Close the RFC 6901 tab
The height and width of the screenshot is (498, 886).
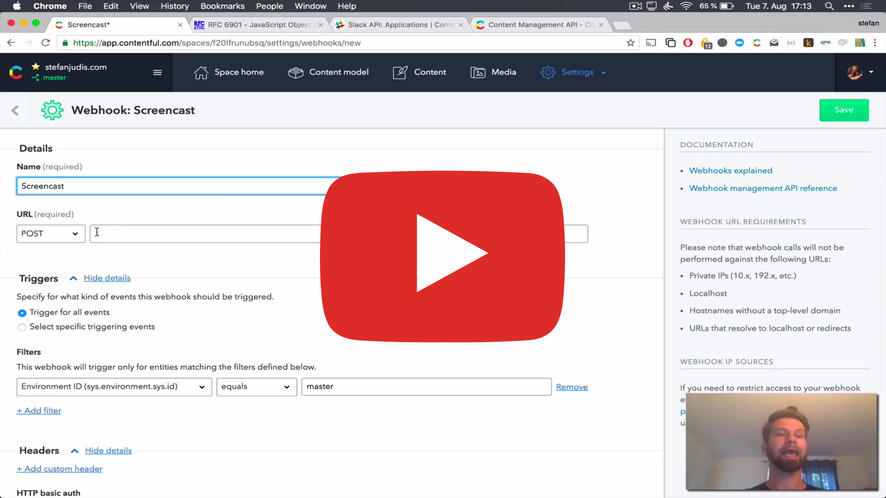click(320, 25)
